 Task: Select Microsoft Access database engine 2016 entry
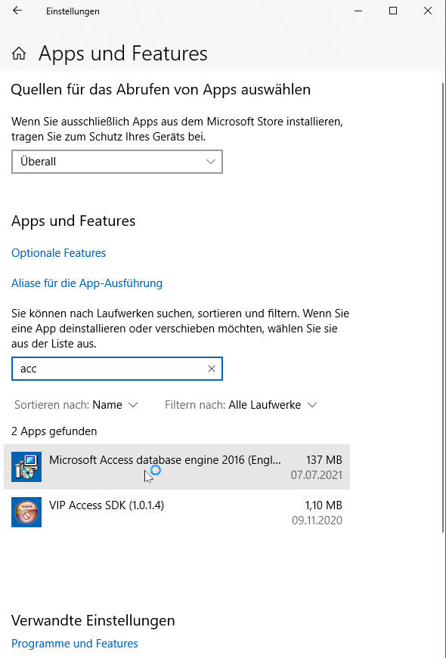click(x=177, y=467)
